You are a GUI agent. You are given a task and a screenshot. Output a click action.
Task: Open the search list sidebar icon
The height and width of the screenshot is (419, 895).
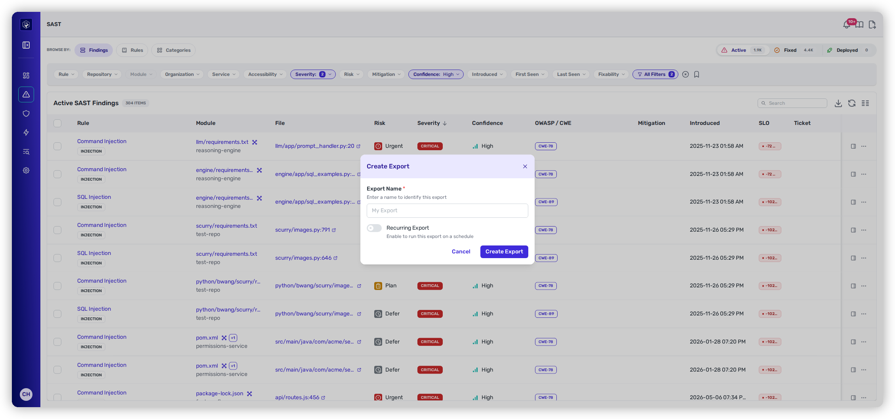point(26,152)
